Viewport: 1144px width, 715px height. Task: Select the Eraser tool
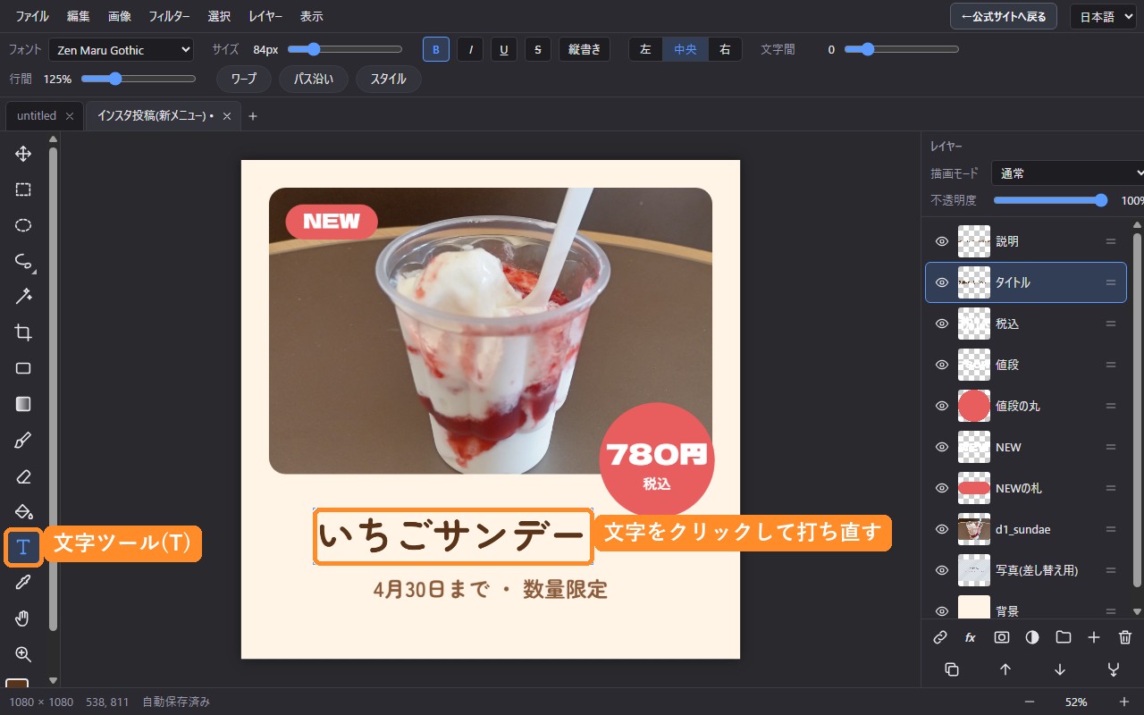tap(23, 475)
